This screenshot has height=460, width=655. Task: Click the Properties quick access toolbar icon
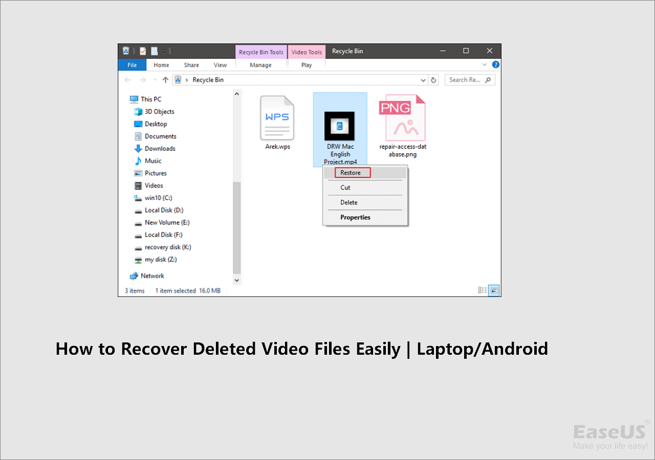(x=143, y=51)
